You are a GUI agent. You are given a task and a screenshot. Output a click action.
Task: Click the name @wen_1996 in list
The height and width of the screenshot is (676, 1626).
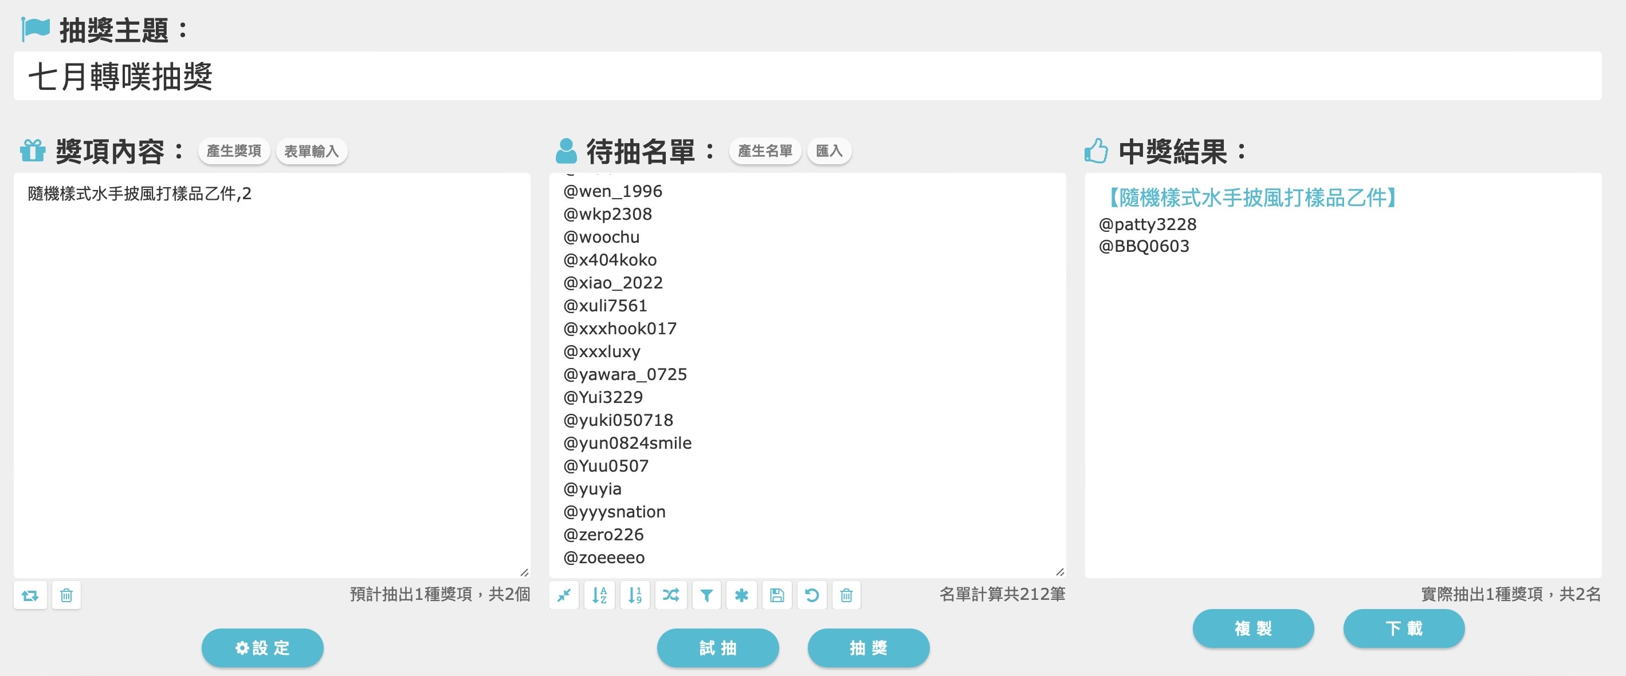(613, 191)
